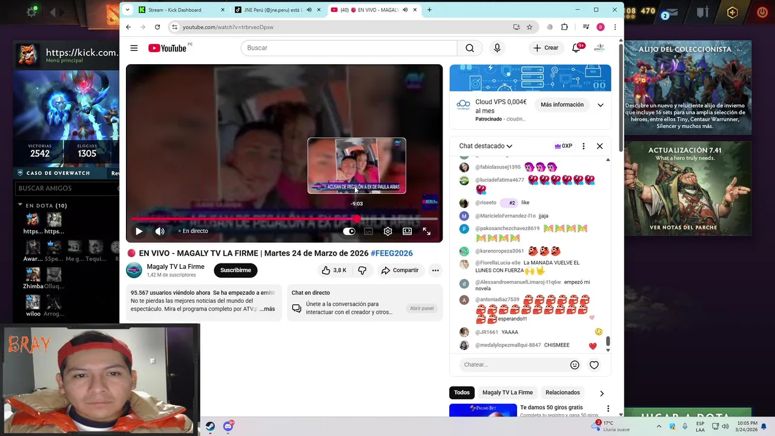
Task: Open YouTube notifications bell
Action: tap(576, 48)
